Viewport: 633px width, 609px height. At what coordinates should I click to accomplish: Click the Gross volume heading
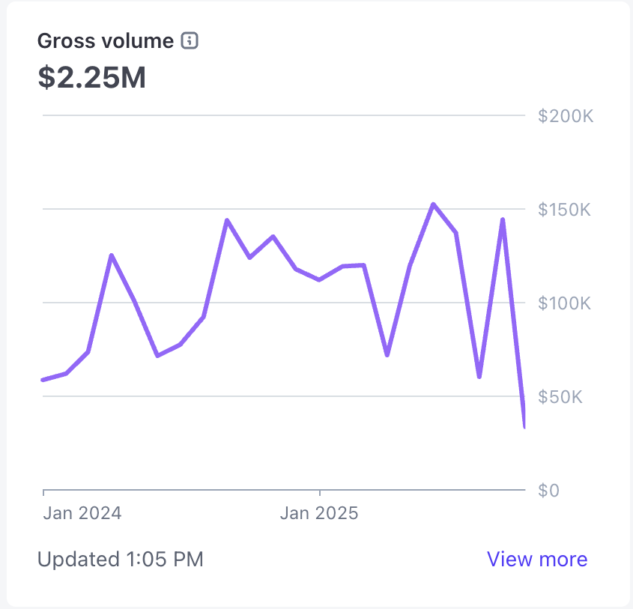coord(106,41)
